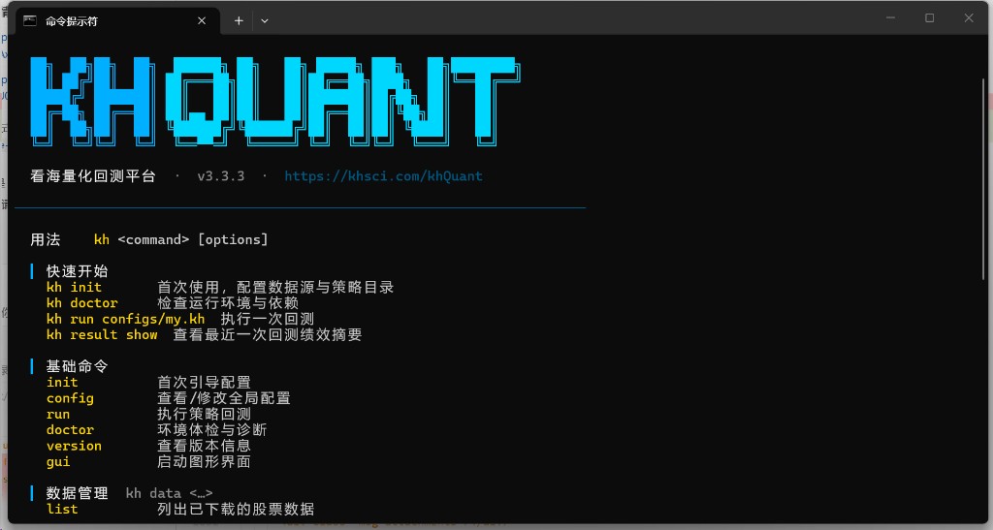Click the description 启动图形界面

(204, 462)
